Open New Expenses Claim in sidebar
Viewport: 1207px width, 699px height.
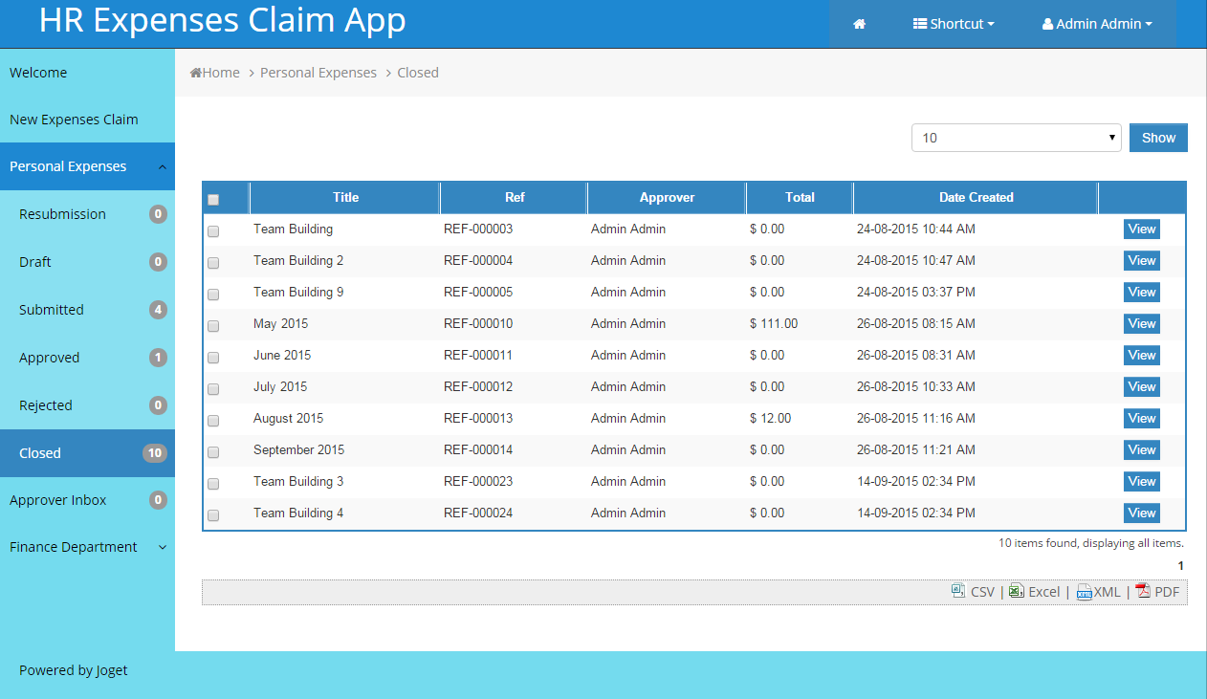74,120
